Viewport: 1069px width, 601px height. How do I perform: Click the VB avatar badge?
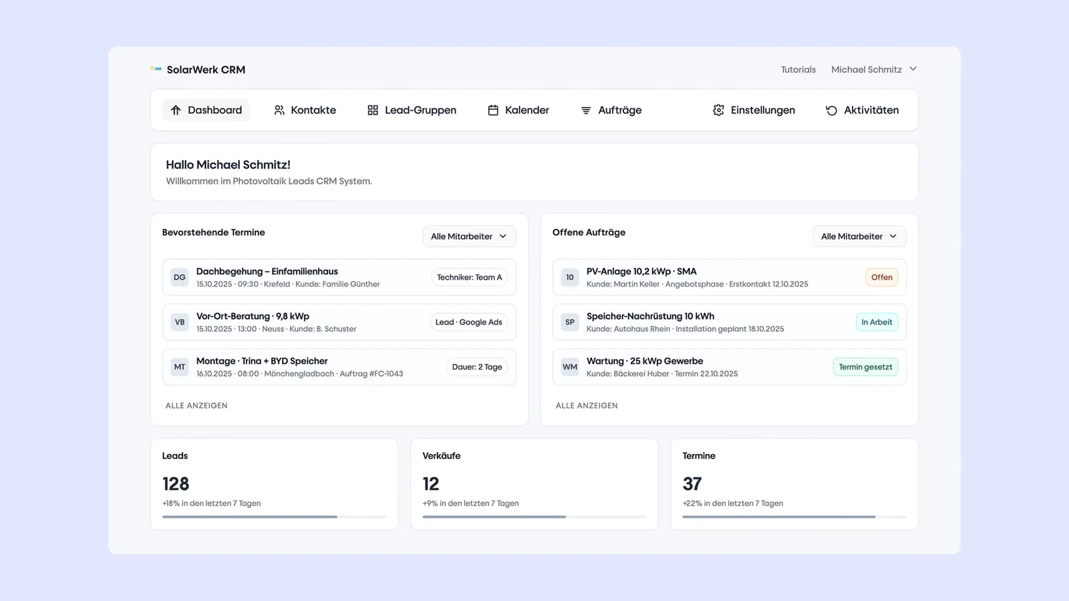pyautogui.click(x=180, y=322)
